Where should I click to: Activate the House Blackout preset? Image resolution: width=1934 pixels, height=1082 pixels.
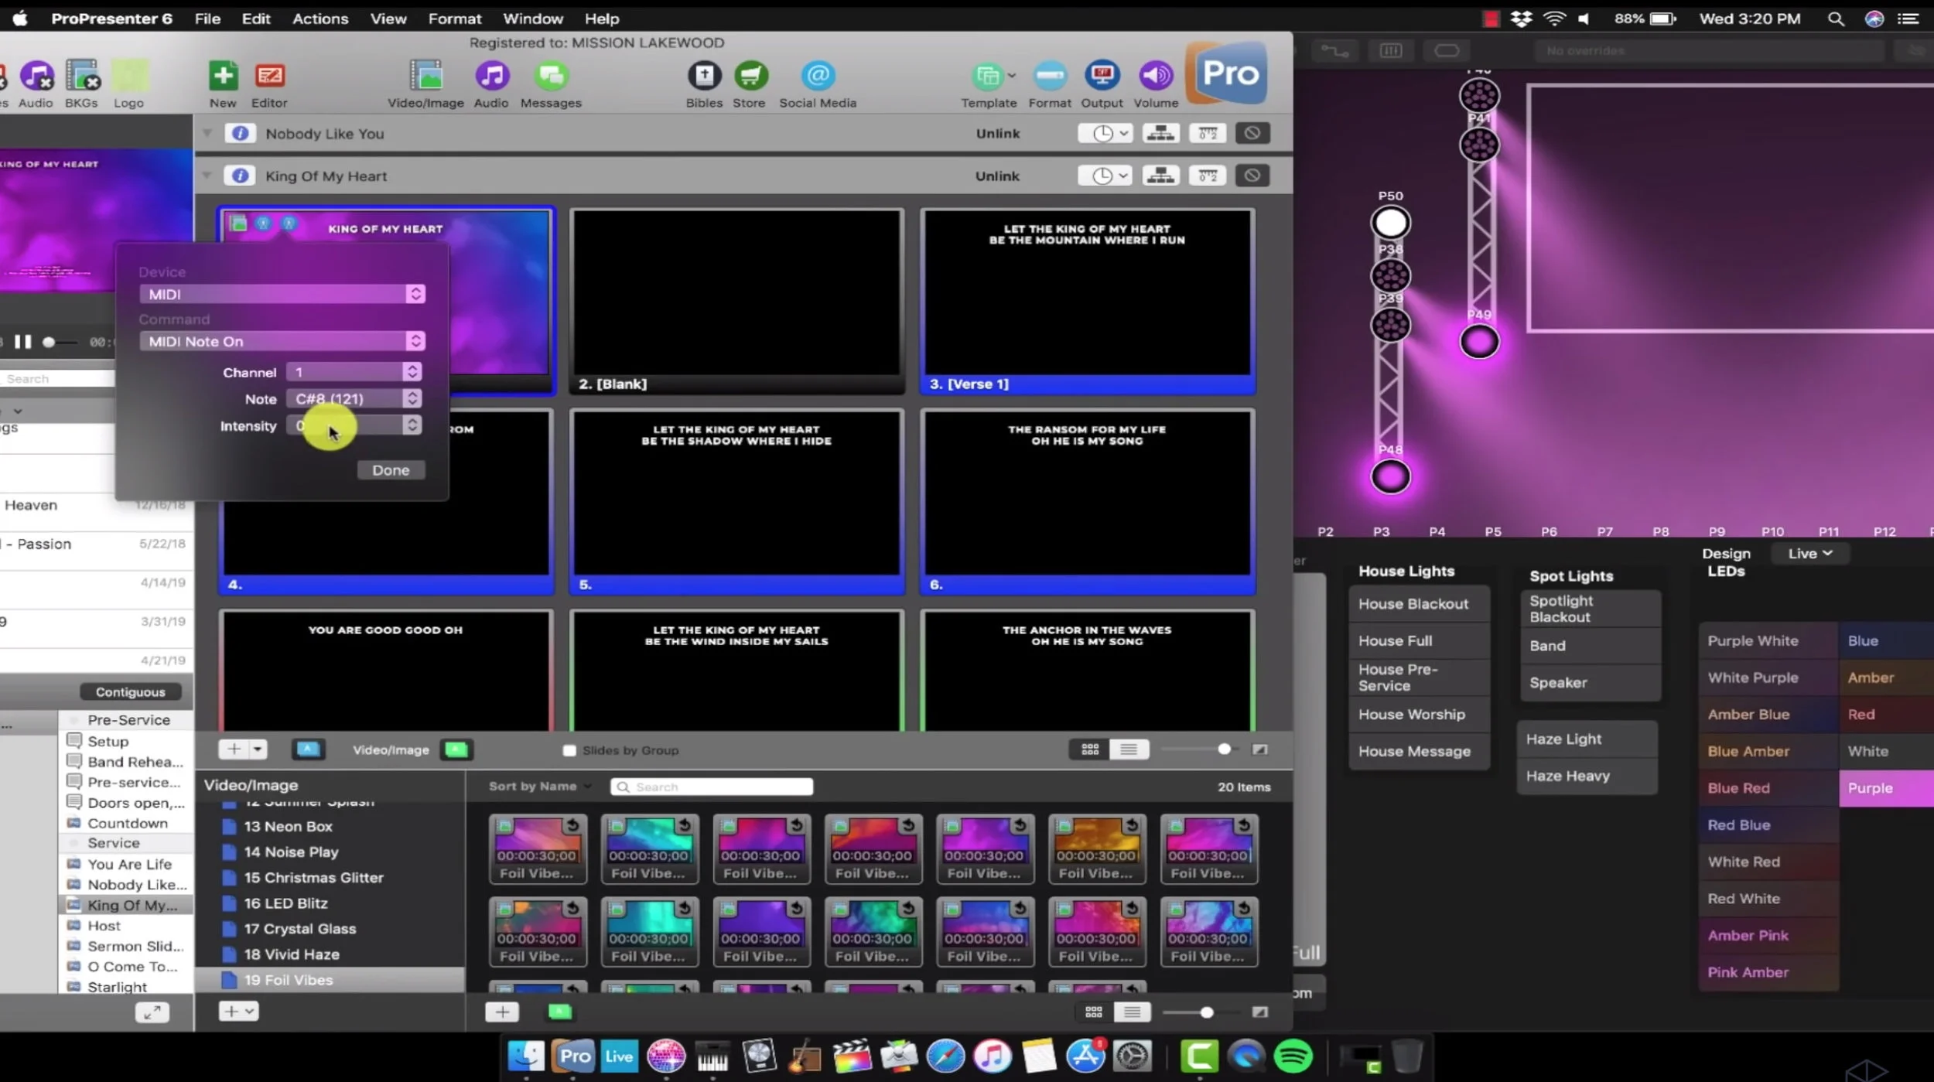pyautogui.click(x=1418, y=604)
